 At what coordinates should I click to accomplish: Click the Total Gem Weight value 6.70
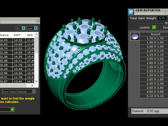(x=162, y=19)
